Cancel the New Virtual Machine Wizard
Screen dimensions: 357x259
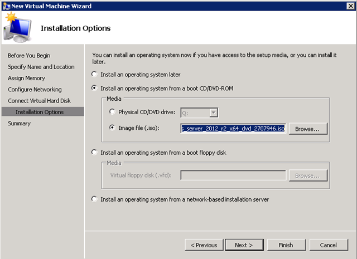point(329,245)
